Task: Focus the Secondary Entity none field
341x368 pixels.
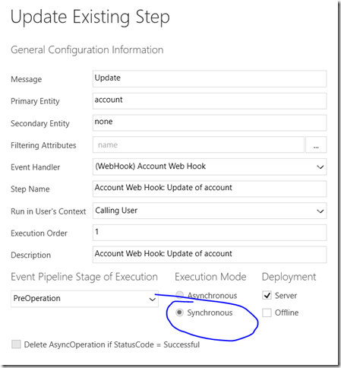Action: (210, 123)
